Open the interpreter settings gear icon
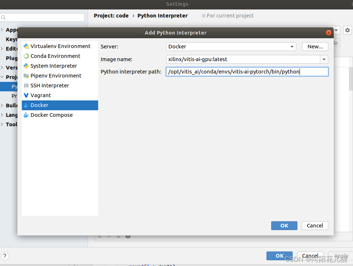 [x=348, y=30]
